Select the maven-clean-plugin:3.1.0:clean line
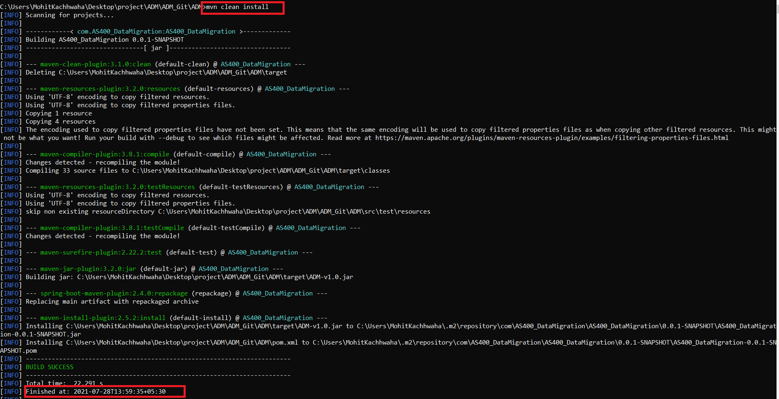Viewport: 779px width, 399px height. (x=94, y=64)
